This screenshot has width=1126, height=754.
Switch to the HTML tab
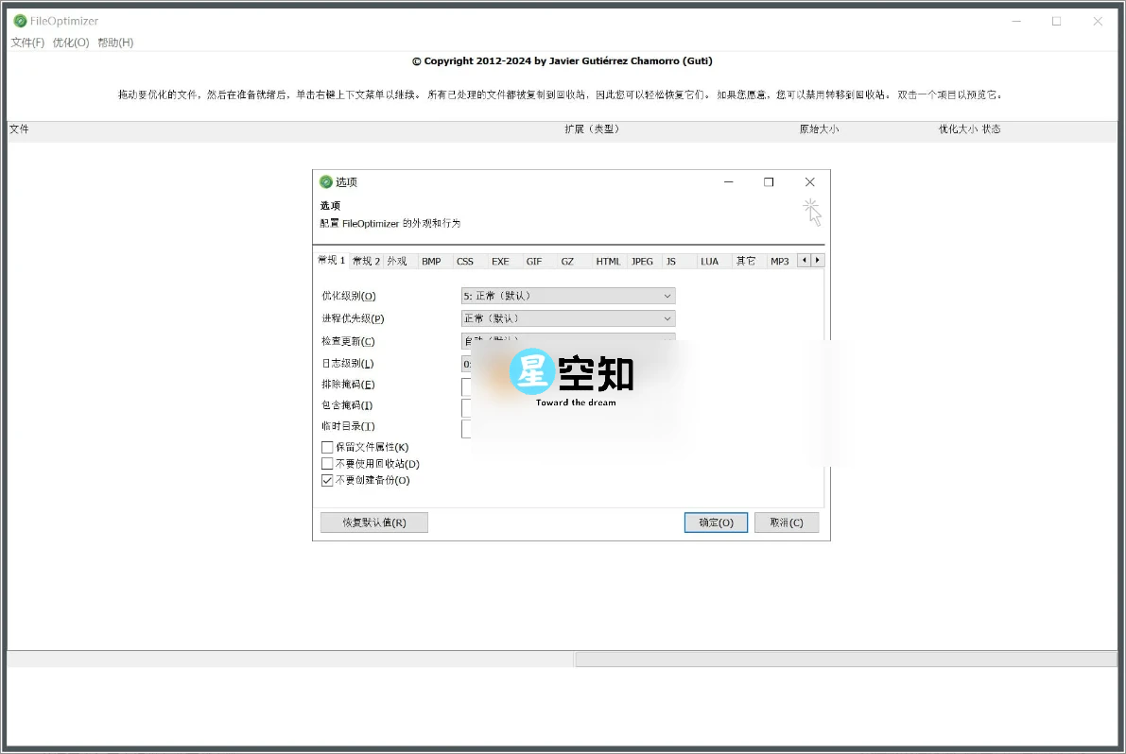tap(608, 261)
